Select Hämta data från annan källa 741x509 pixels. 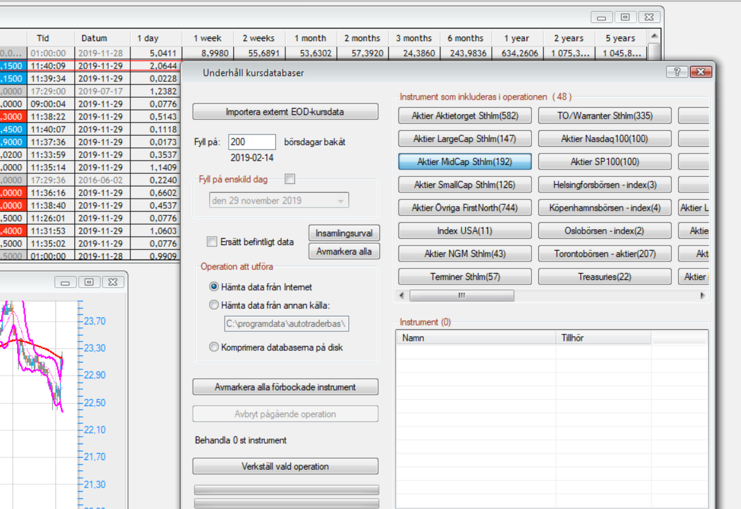tap(214, 305)
